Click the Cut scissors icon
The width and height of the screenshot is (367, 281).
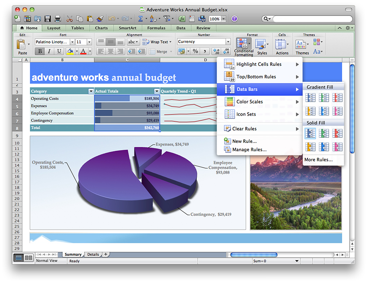coord(70,19)
